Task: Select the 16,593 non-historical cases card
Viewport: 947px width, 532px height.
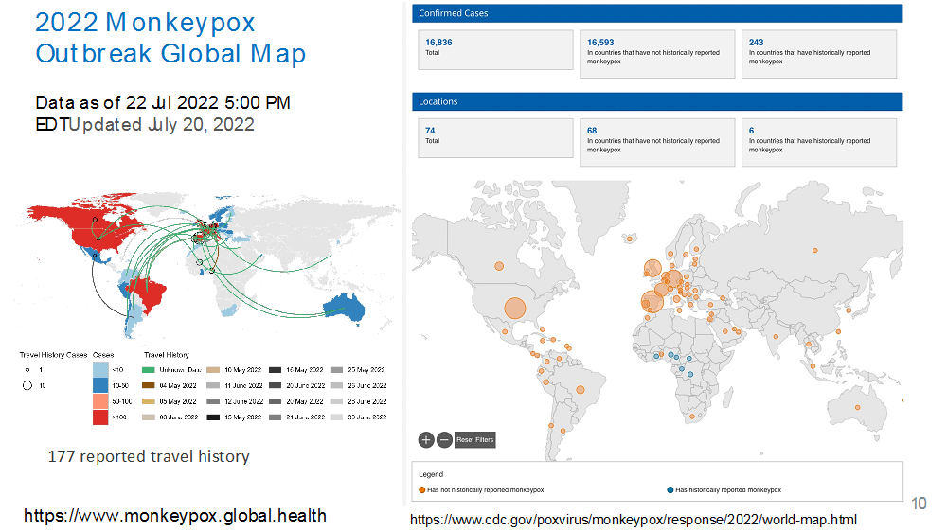Action: coord(657,54)
